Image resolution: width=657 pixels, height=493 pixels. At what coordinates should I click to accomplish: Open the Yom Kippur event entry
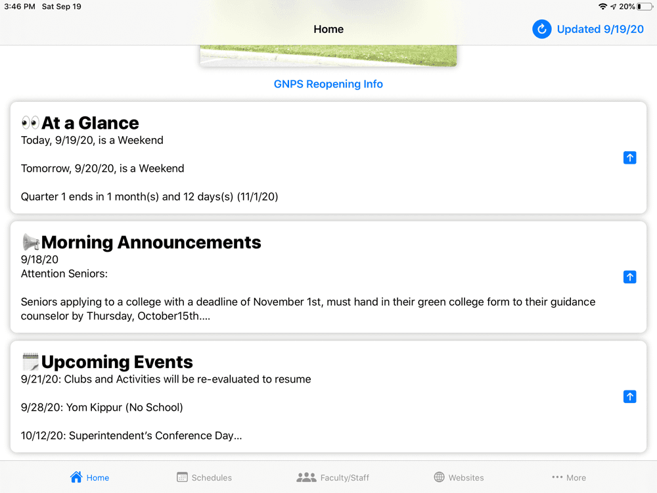[x=102, y=408]
